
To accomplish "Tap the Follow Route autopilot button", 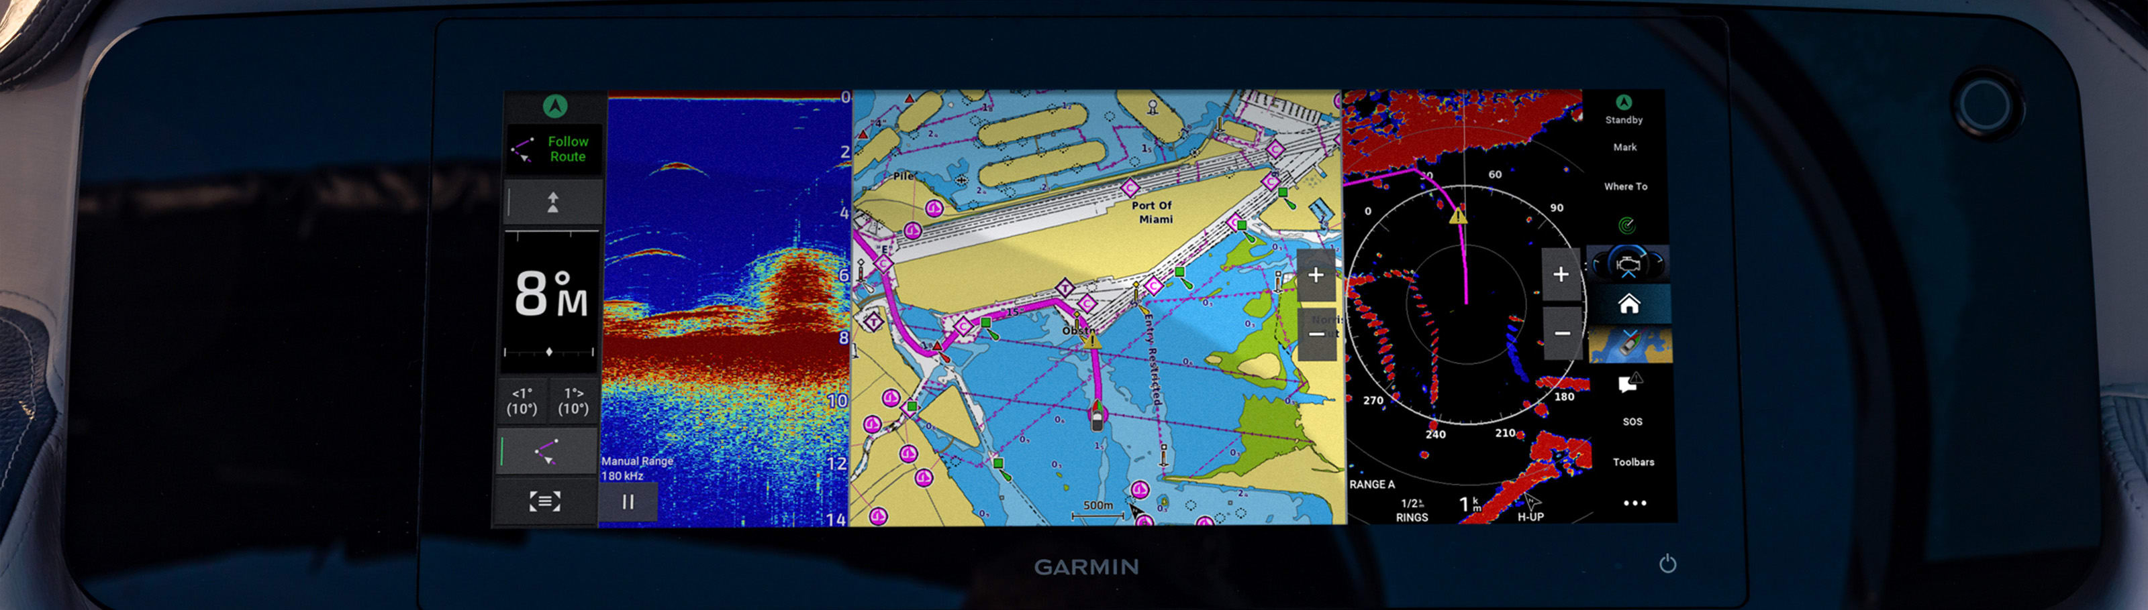I will (x=553, y=149).
